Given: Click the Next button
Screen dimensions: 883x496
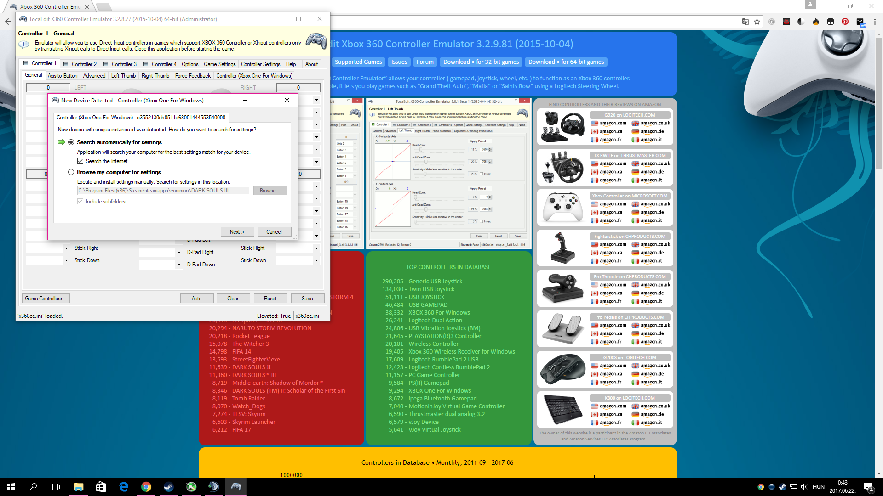Looking at the screenshot, I should pyautogui.click(x=237, y=232).
